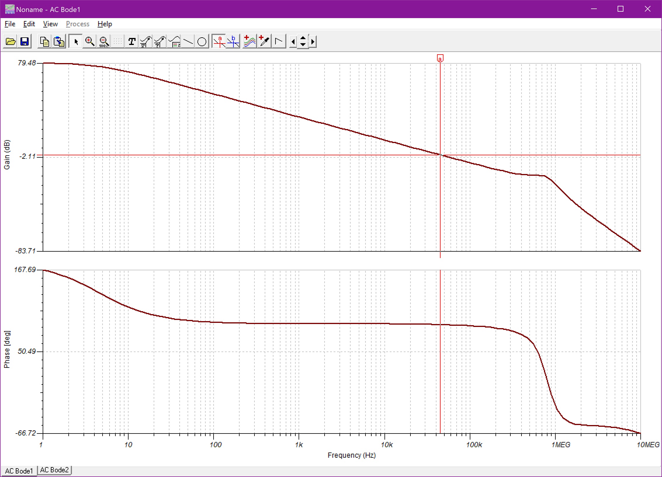This screenshot has width=662, height=477.
Task: Click the Open file folder icon
Action: click(11, 41)
